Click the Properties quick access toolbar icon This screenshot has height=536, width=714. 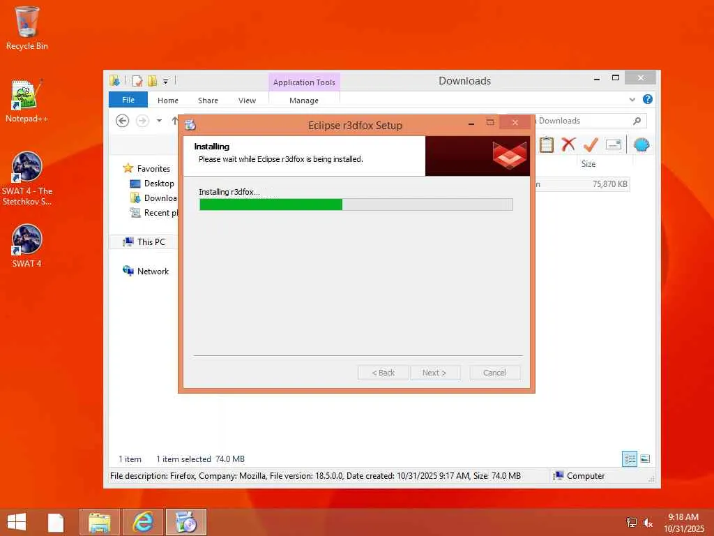[137, 81]
